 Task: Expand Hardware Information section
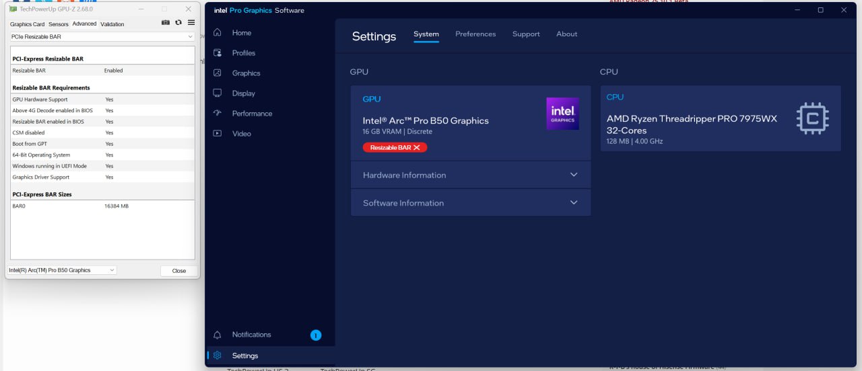coord(470,175)
